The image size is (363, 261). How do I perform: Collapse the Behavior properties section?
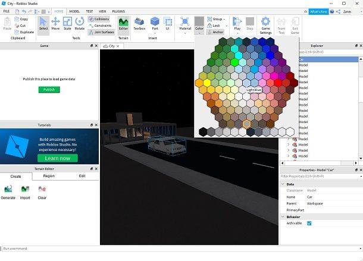[x=283, y=217]
